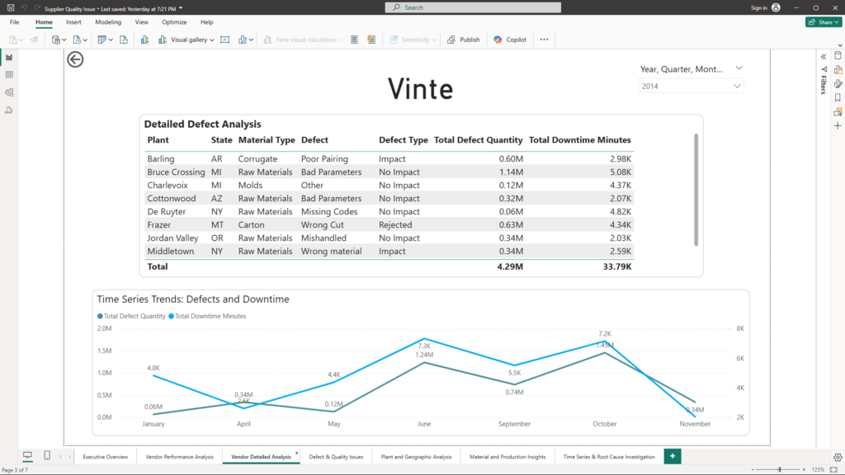This screenshot has width=845, height=475.
Task: Add a new page with the plus button
Action: point(673,456)
